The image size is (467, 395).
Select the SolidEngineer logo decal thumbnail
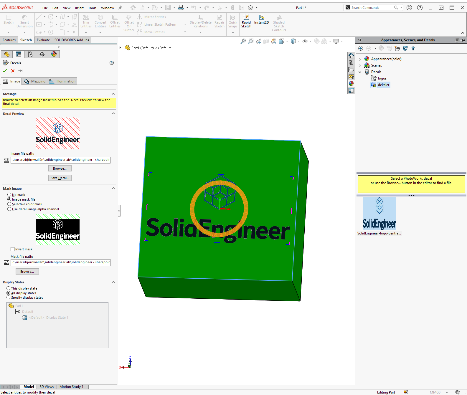379,214
